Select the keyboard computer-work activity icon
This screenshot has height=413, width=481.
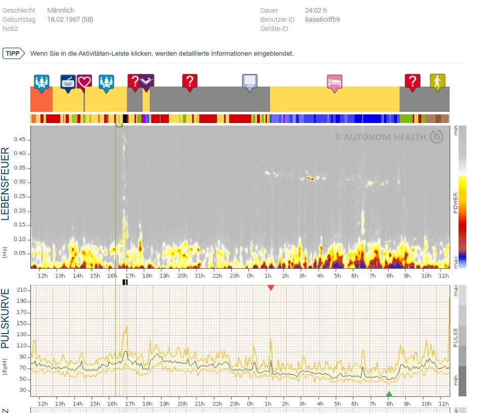pos(68,81)
